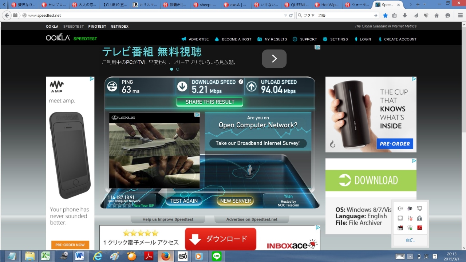This screenshot has height=262, width=466.
Task: Rate your ISP using the stars
Action: click(x=120, y=206)
